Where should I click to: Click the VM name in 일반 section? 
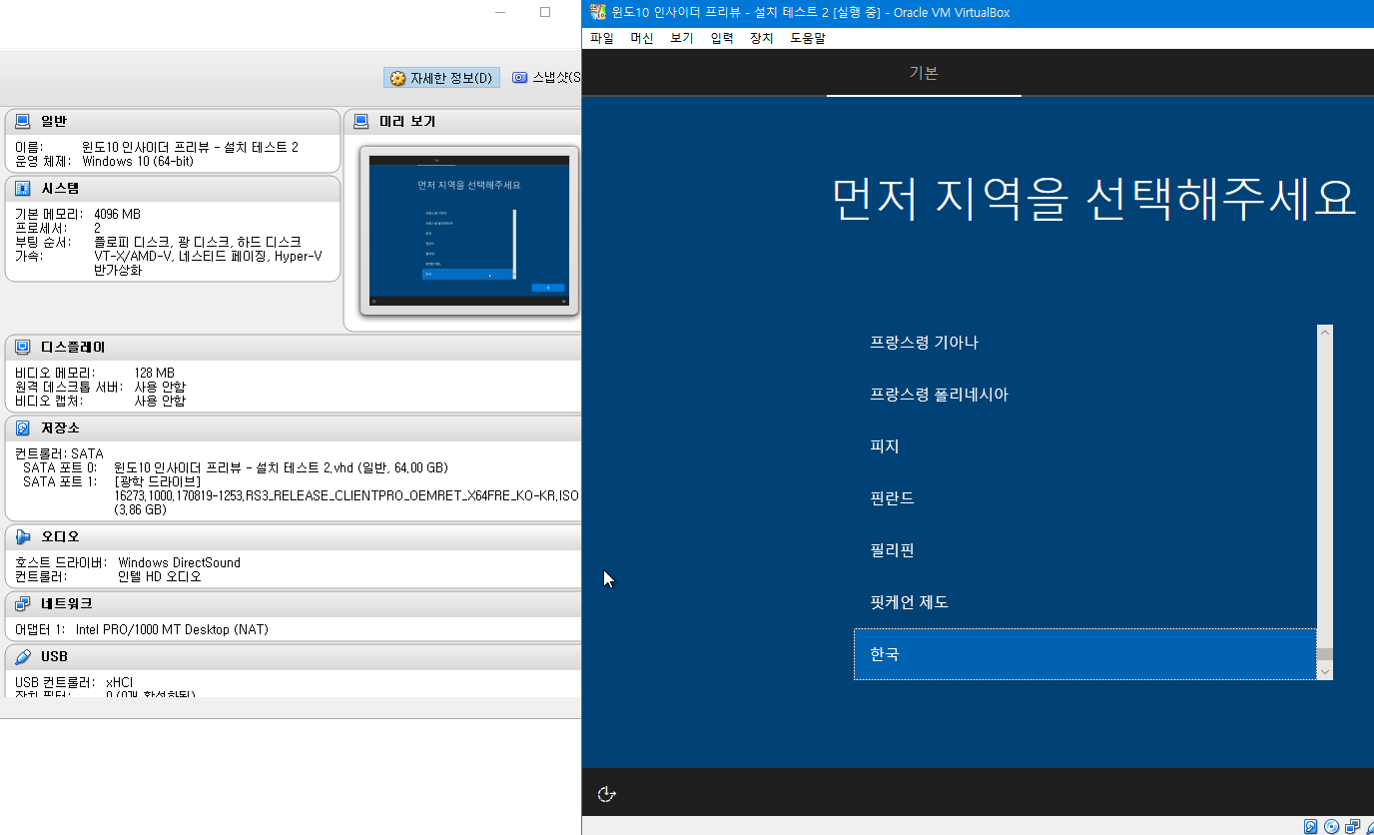tap(191, 147)
